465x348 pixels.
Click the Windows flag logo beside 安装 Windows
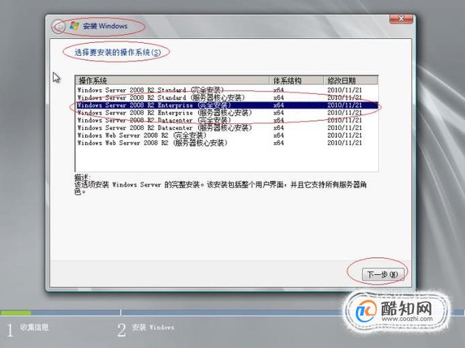[x=74, y=26]
